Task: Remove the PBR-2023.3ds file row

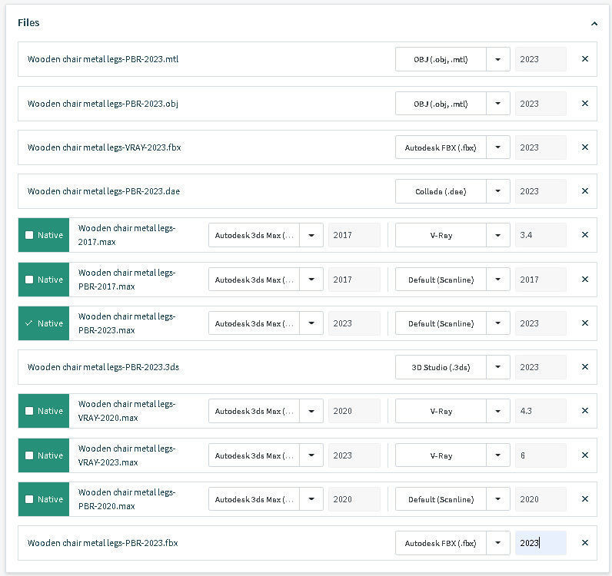Action: [584, 367]
